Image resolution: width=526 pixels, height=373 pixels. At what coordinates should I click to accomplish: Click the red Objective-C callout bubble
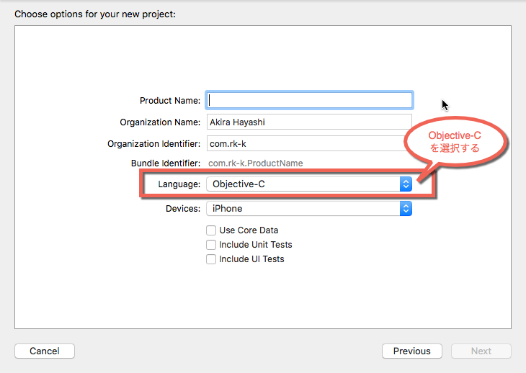(x=455, y=141)
